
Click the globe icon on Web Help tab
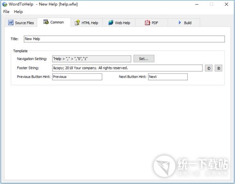[111, 23]
